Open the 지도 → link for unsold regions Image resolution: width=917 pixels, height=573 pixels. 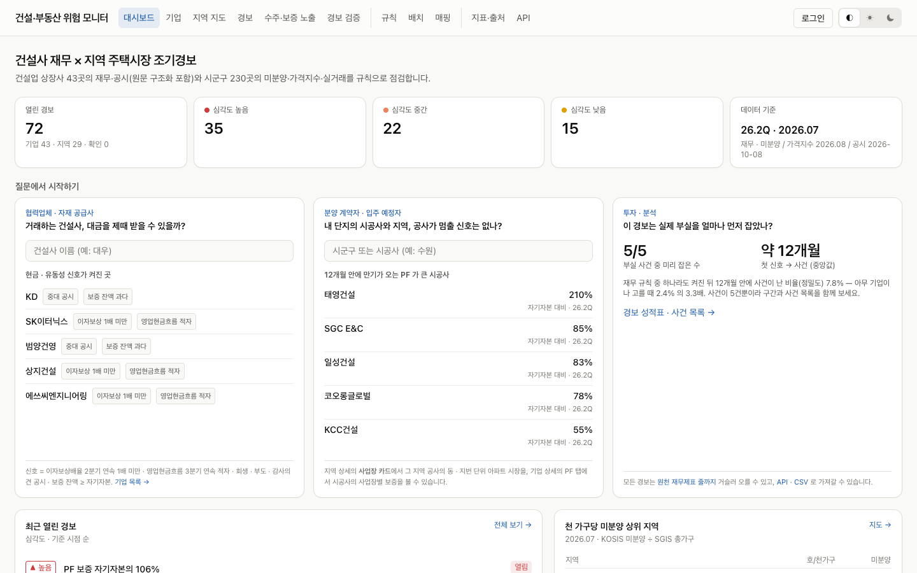tap(880, 525)
